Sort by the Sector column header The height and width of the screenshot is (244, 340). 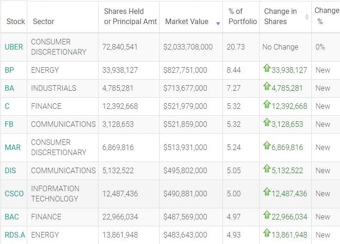[x=43, y=21]
